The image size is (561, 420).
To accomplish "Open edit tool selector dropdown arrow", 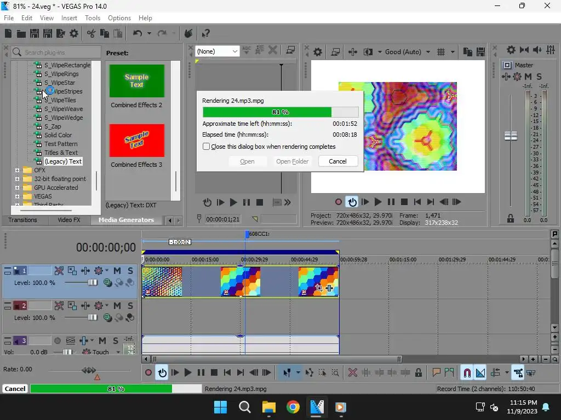I will tap(297, 373).
